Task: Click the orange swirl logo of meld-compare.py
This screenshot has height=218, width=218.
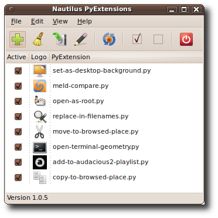Action: (x=40, y=86)
